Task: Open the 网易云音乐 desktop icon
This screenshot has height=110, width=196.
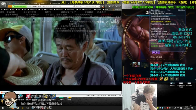Action: [29, 97]
